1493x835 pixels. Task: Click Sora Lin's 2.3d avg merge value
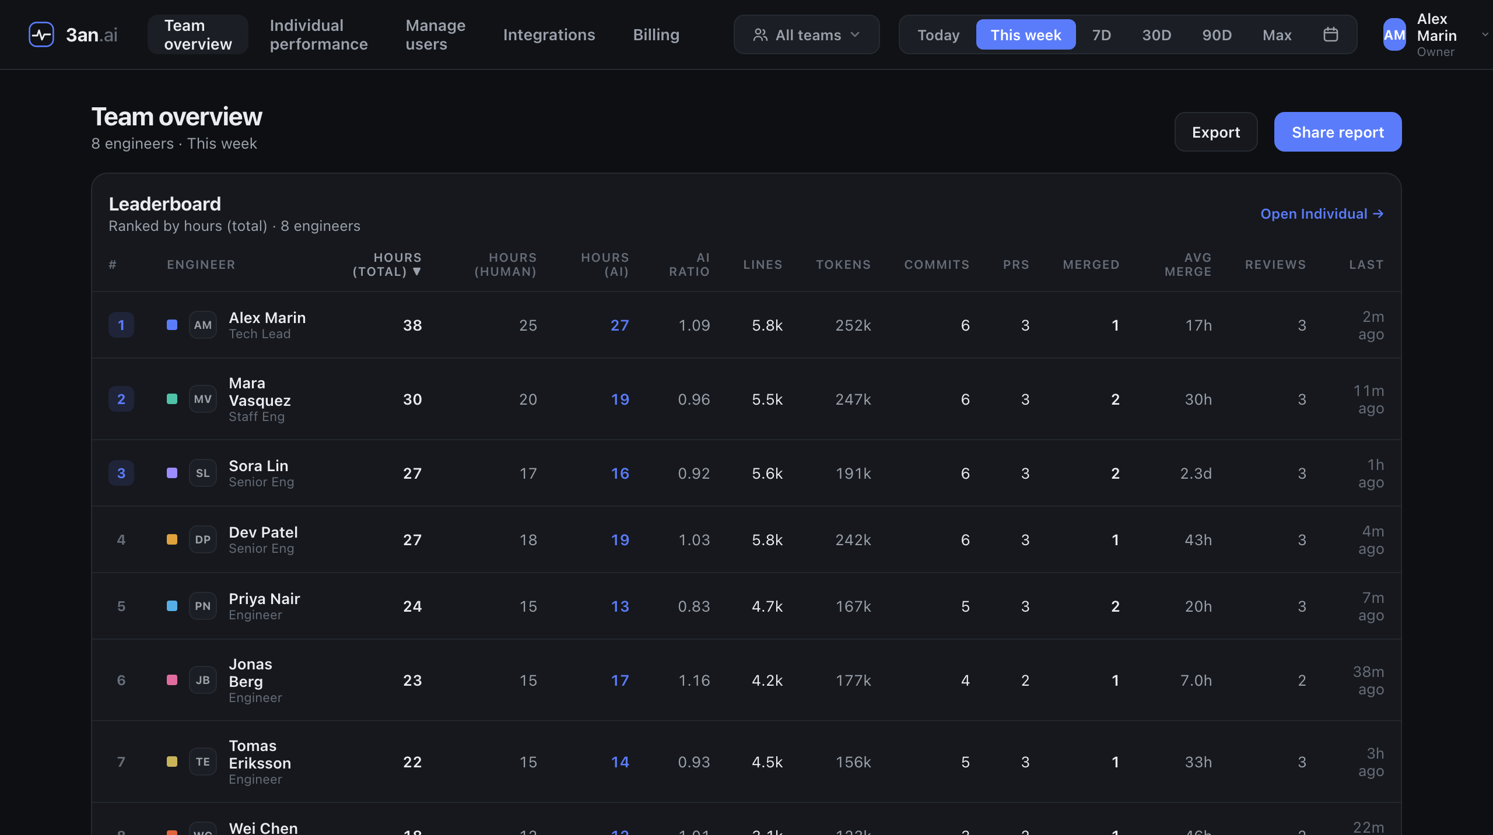(1196, 473)
